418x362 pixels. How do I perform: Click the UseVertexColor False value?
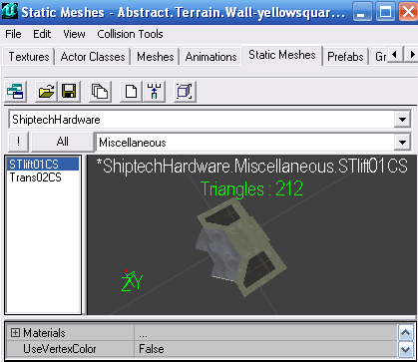coord(265,349)
